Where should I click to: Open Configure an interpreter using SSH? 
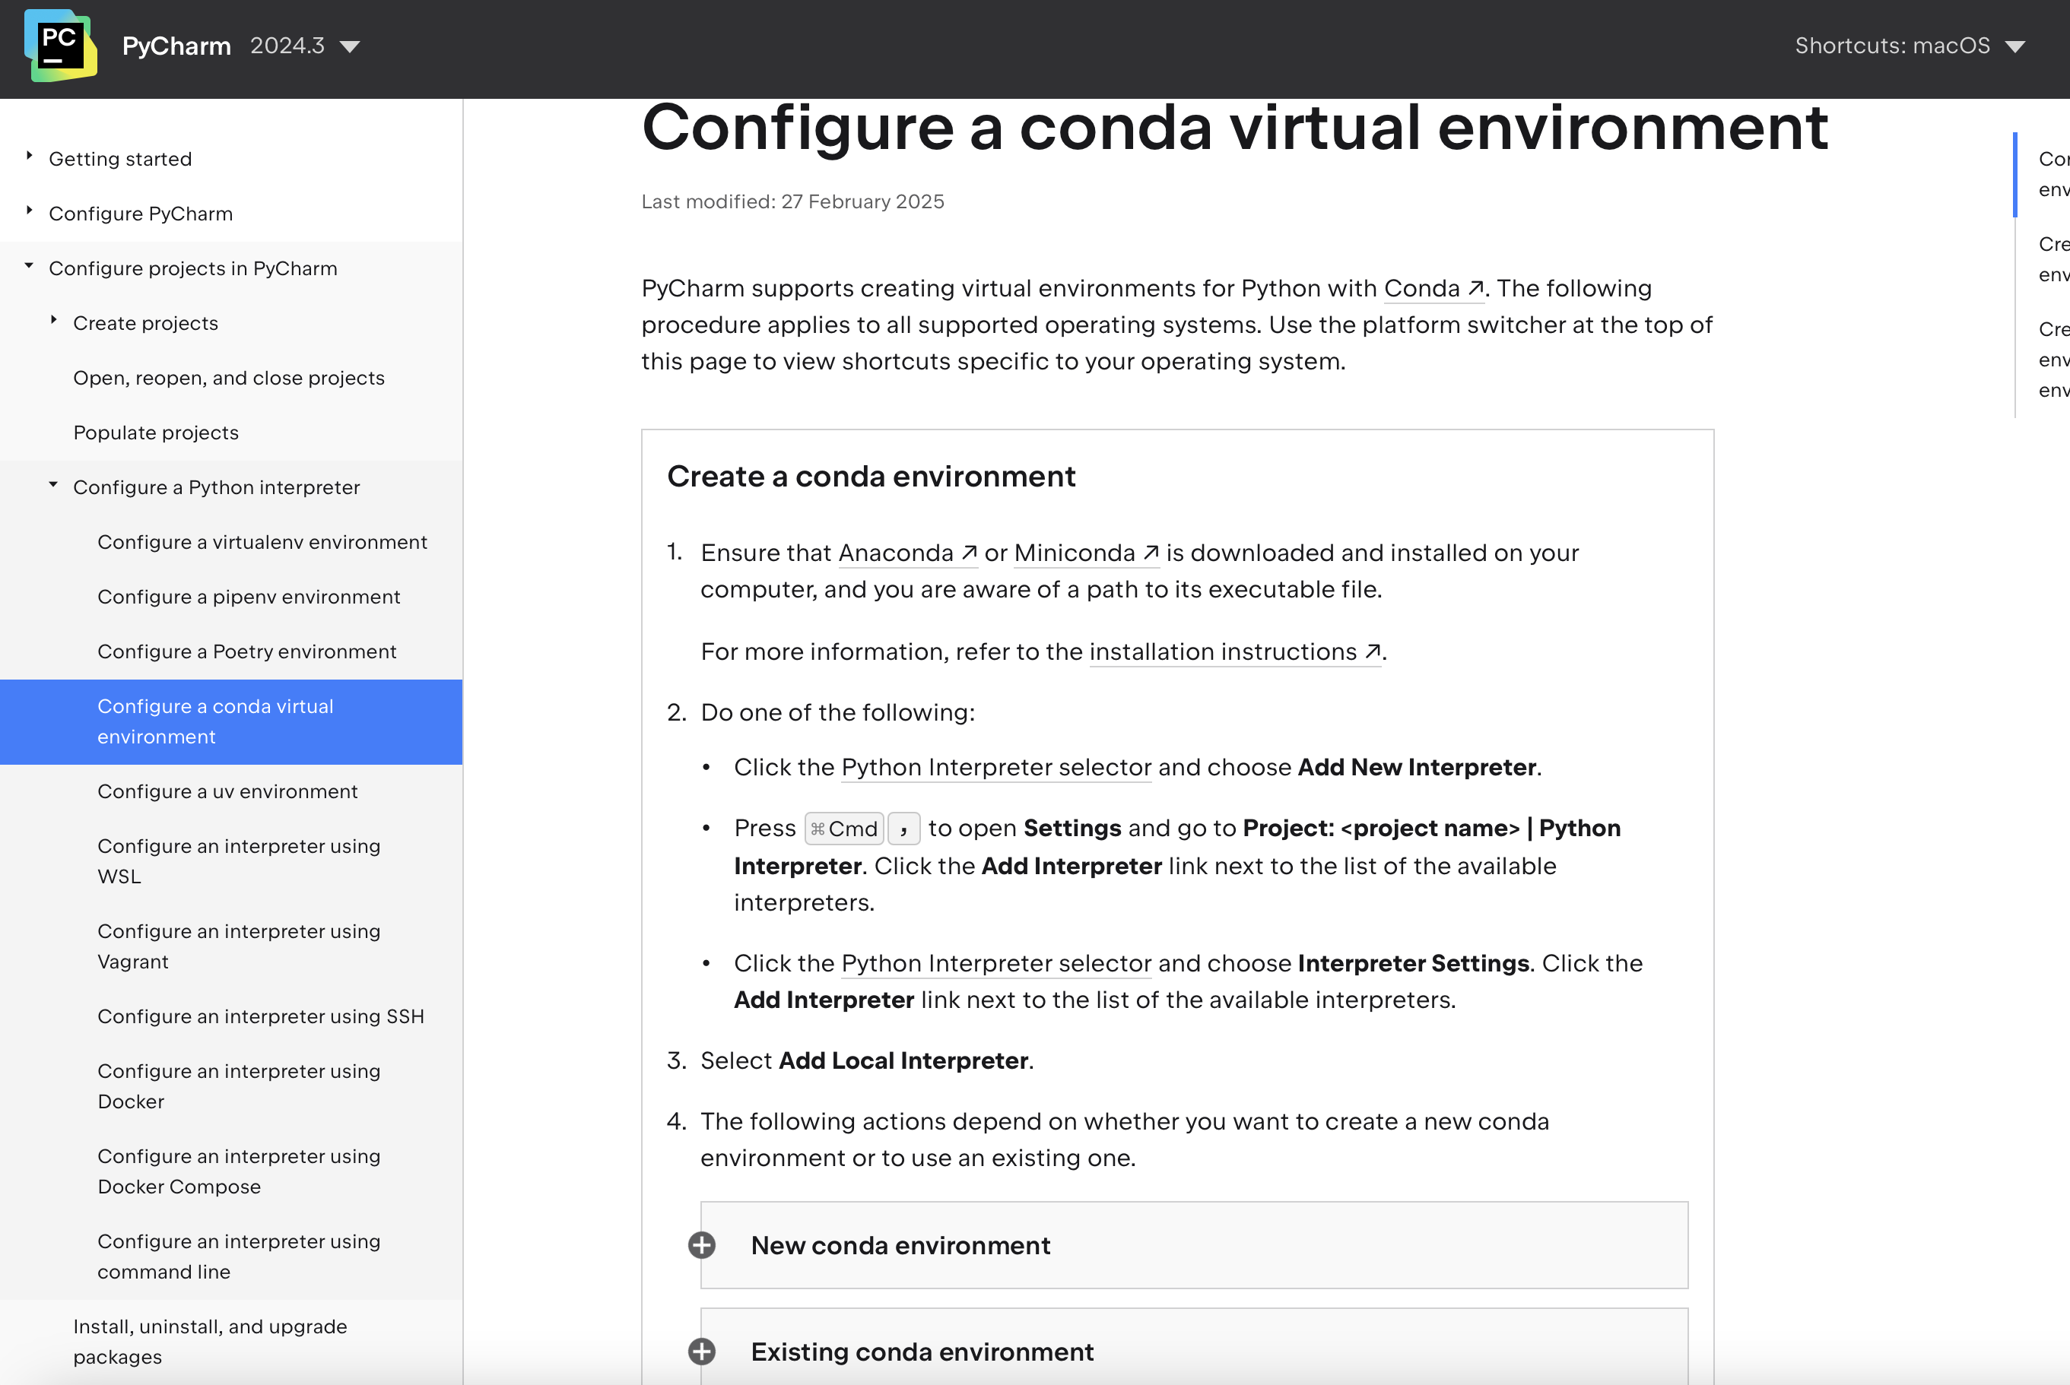(261, 1016)
